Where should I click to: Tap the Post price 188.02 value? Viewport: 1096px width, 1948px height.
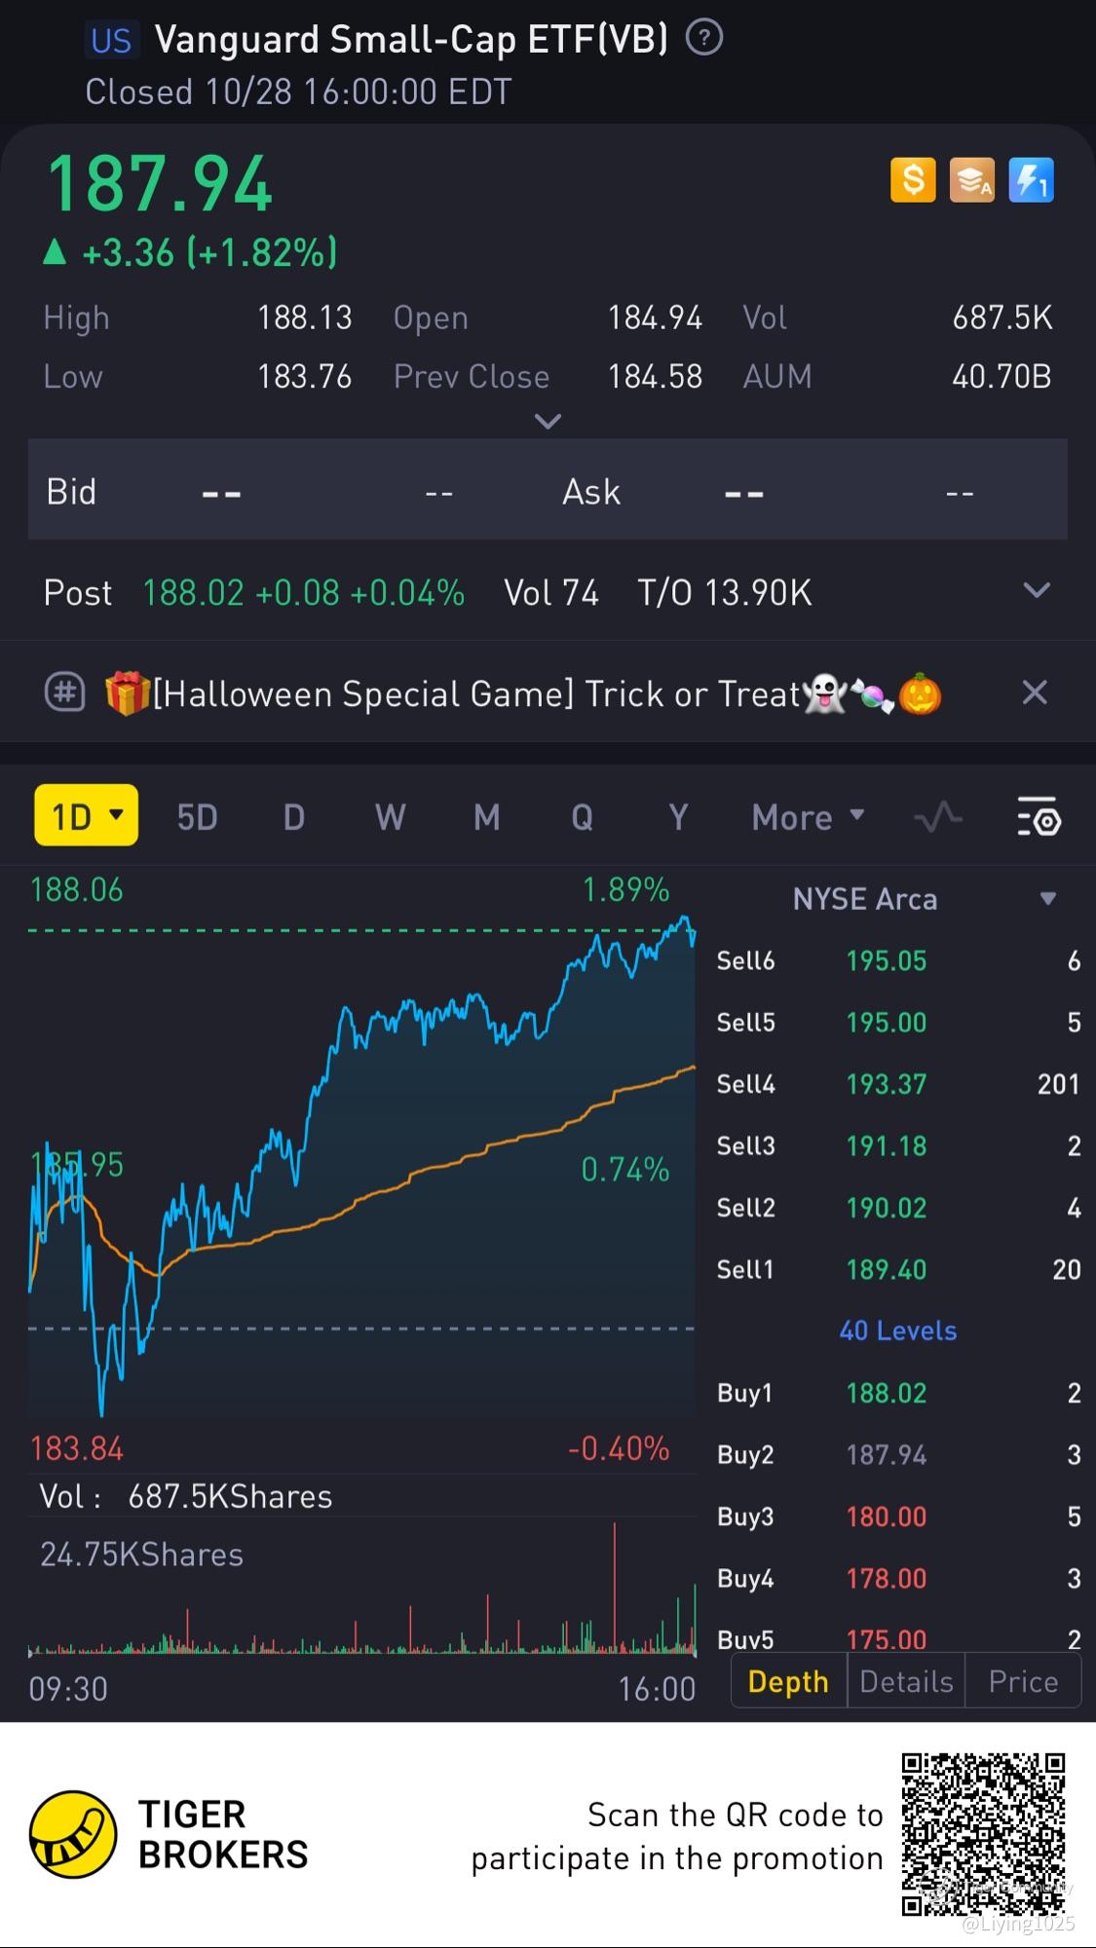click(193, 592)
